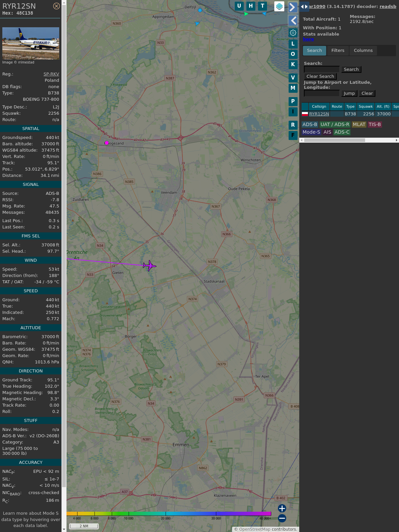Click the settings gear icon
This screenshot has height=532, width=399.
(x=293, y=33)
